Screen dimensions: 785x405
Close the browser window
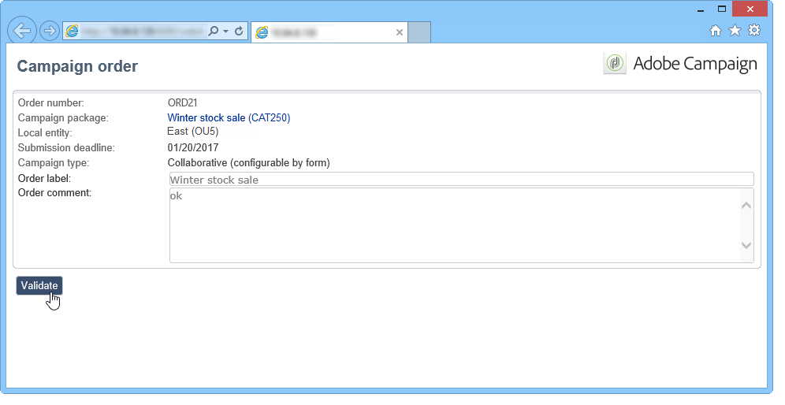coord(750,9)
